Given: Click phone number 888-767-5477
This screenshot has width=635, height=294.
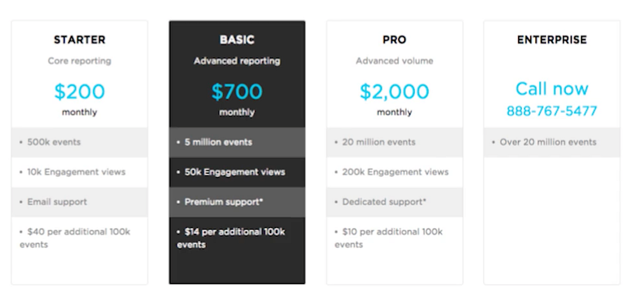Looking at the screenshot, I should click(x=552, y=111).
